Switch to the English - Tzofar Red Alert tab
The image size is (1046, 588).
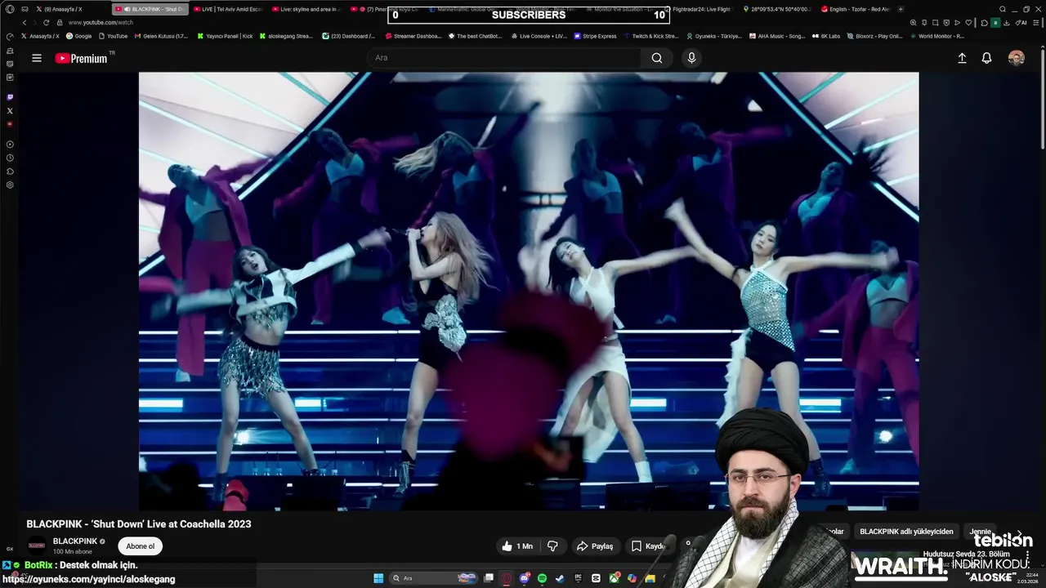[x=855, y=9]
